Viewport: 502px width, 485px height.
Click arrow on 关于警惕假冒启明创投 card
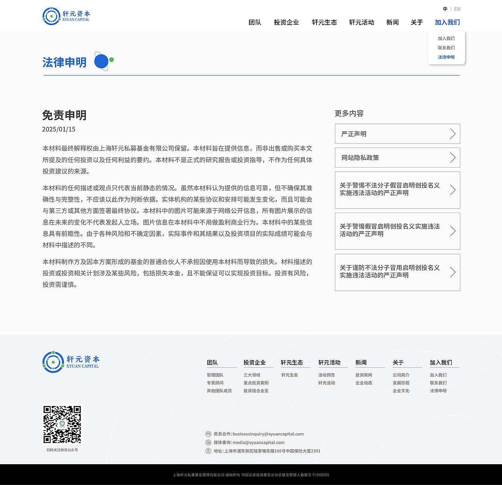pyautogui.click(x=453, y=231)
